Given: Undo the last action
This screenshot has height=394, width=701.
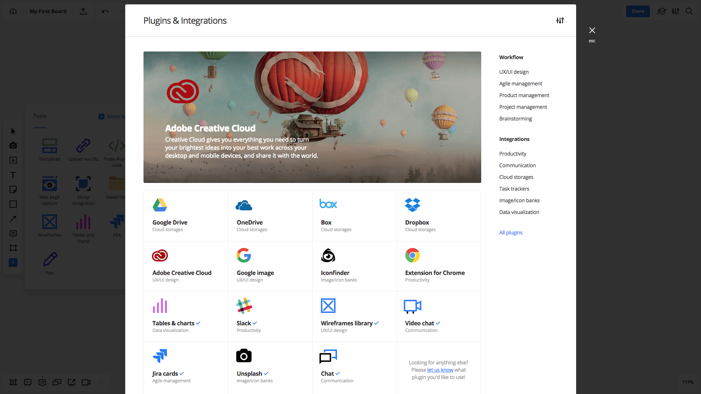Looking at the screenshot, I should tap(105, 11).
